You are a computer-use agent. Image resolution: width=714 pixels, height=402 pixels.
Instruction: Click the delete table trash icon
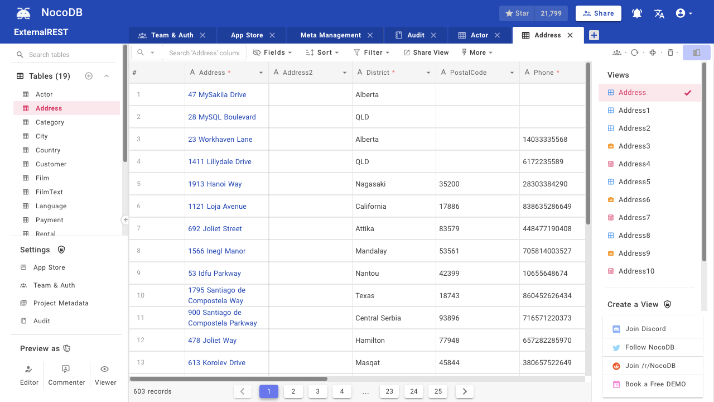(670, 52)
